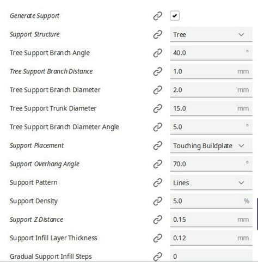Open Support Placement dropdown showing Touching Buildplate

click(x=211, y=145)
